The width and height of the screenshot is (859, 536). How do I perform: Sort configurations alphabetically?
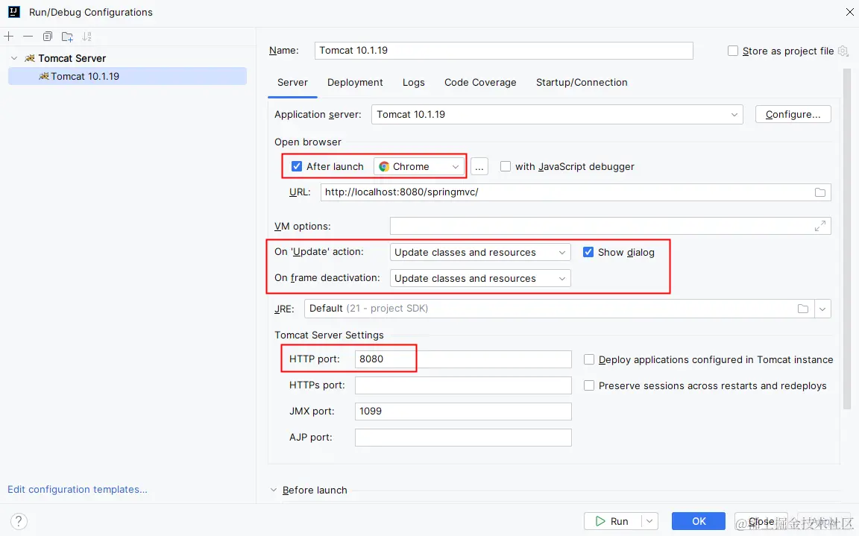86,37
